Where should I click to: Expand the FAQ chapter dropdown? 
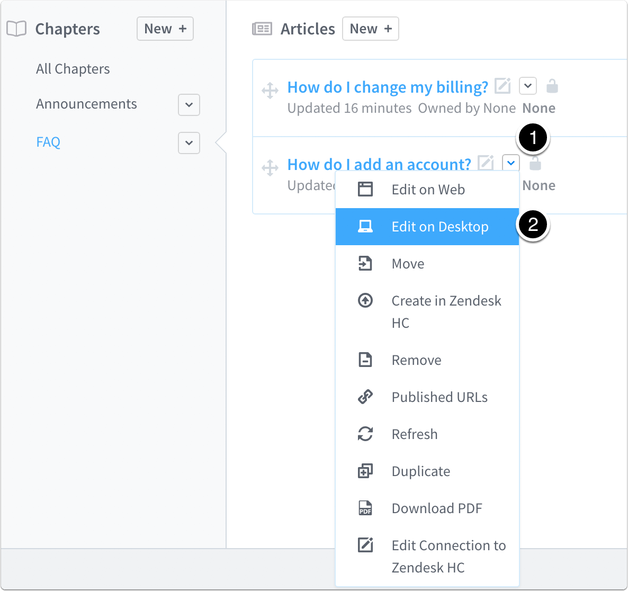[x=189, y=143]
